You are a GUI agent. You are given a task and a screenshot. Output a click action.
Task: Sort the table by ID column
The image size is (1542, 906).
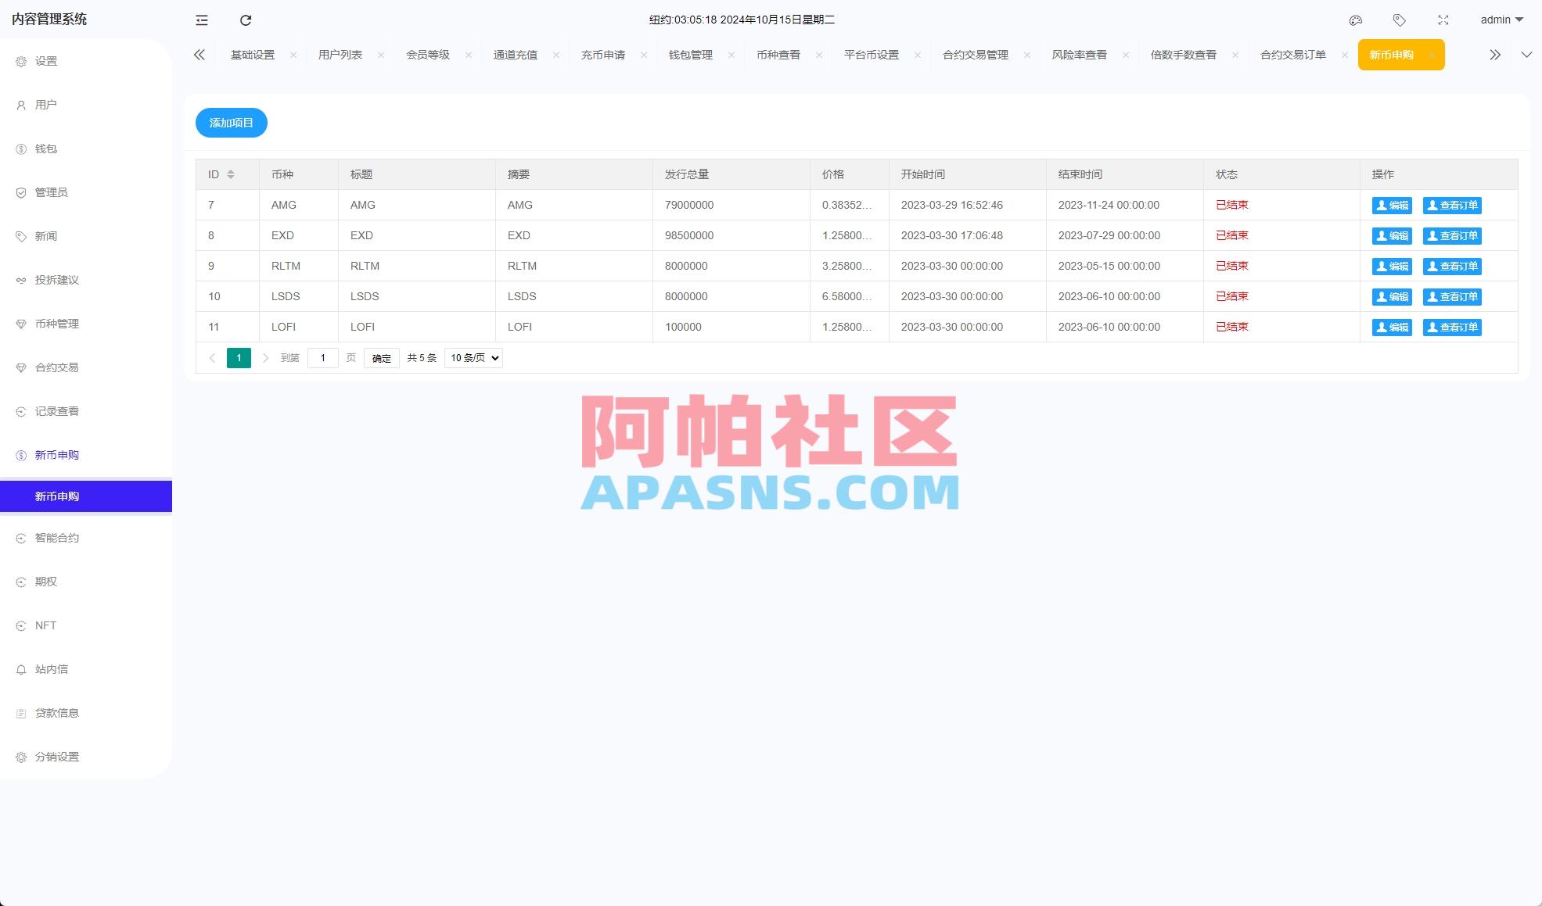point(232,174)
